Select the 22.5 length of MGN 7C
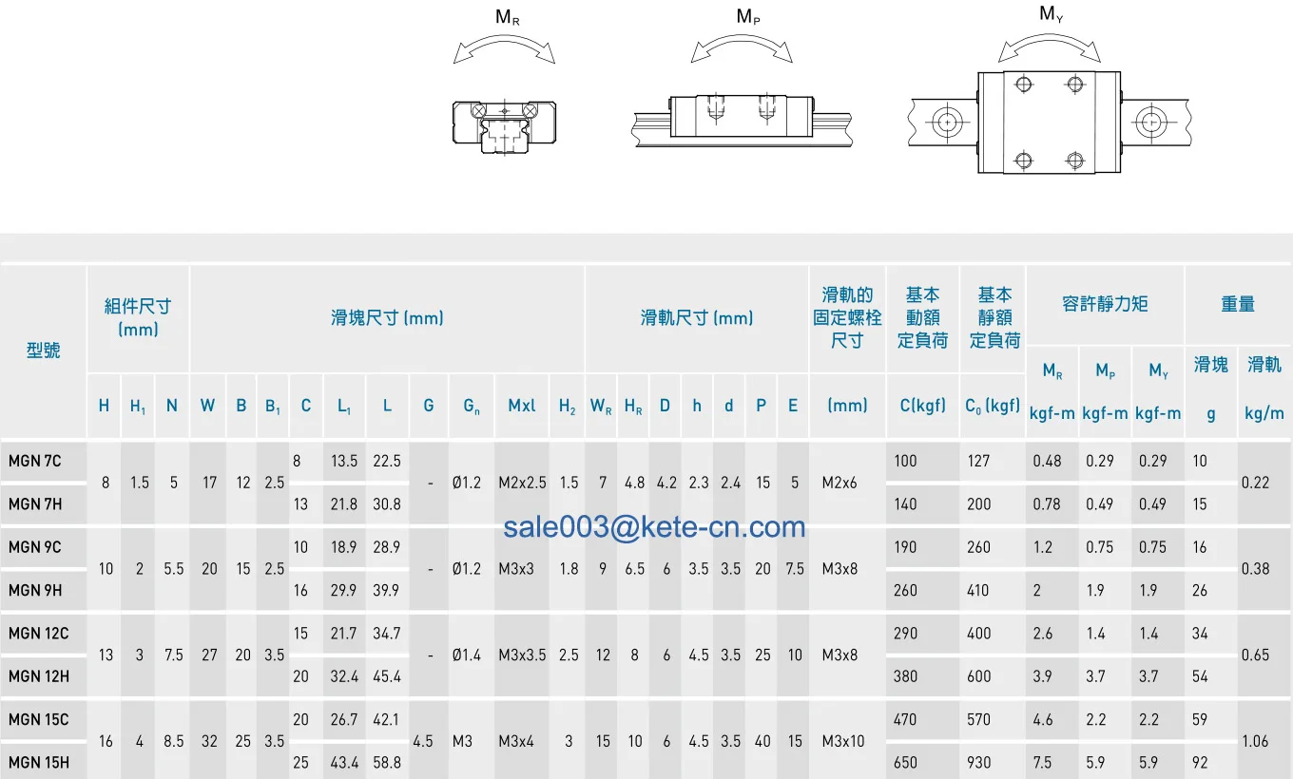Image resolution: width=1293 pixels, height=779 pixels. click(x=387, y=462)
